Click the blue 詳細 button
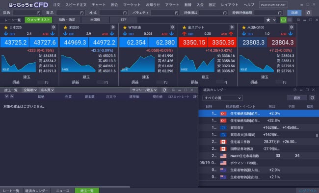The image size is (319, 193). coord(294,13)
